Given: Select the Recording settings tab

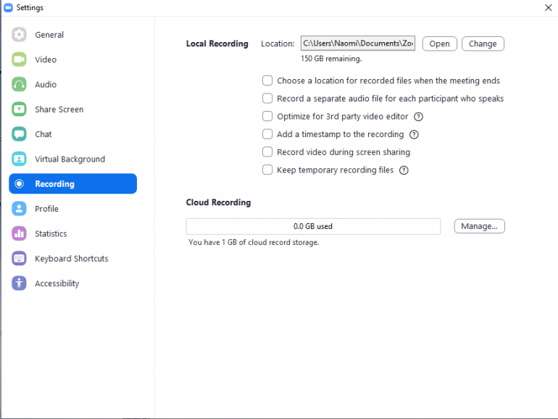Looking at the screenshot, I should coord(72,183).
